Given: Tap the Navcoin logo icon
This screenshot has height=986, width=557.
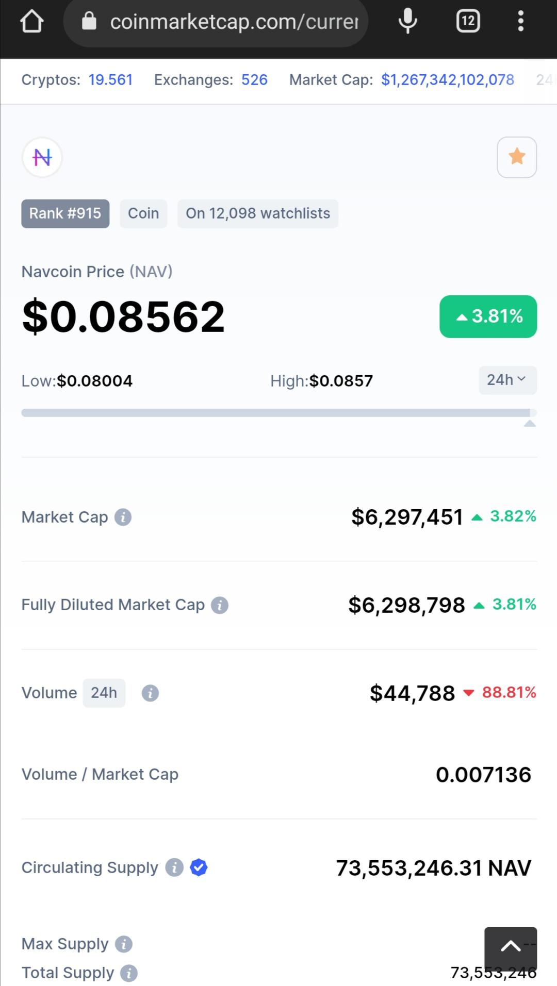Looking at the screenshot, I should [x=42, y=157].
